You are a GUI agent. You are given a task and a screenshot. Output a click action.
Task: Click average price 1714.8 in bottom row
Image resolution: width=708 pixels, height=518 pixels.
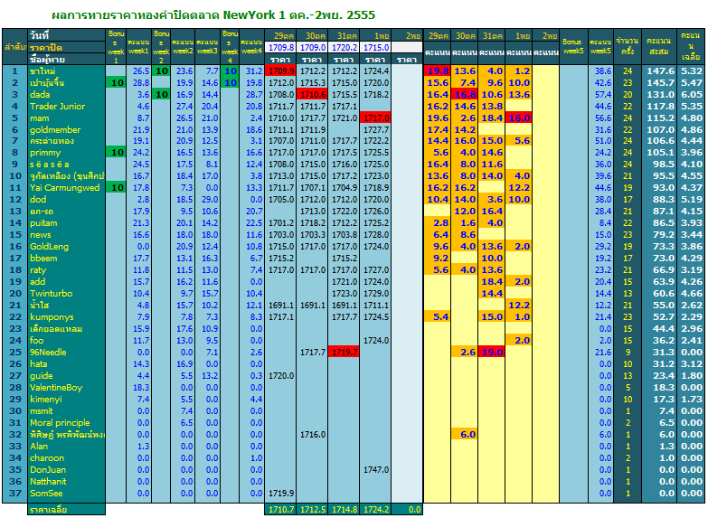coord(345,510)
